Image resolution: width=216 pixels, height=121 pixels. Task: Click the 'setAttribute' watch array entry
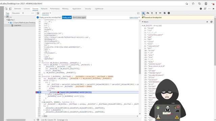click(153, 64)
